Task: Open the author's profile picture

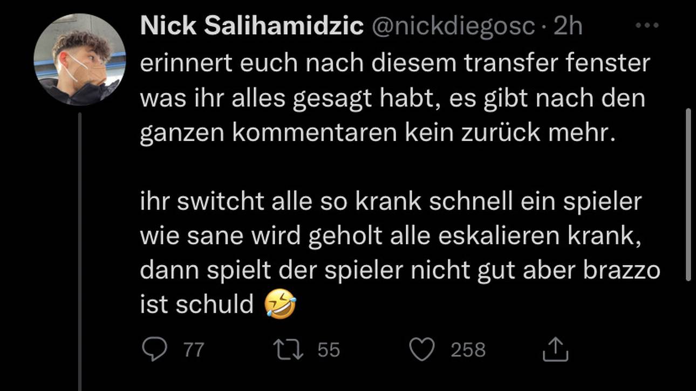Action: coord(80,60)
